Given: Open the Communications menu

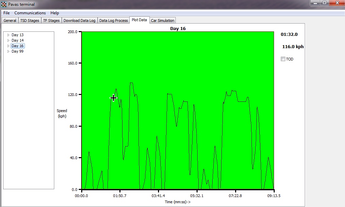Looking at the screenshot, I should point(30,13).
